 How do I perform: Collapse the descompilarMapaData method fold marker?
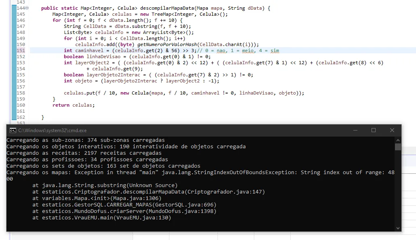click(27, 8)
